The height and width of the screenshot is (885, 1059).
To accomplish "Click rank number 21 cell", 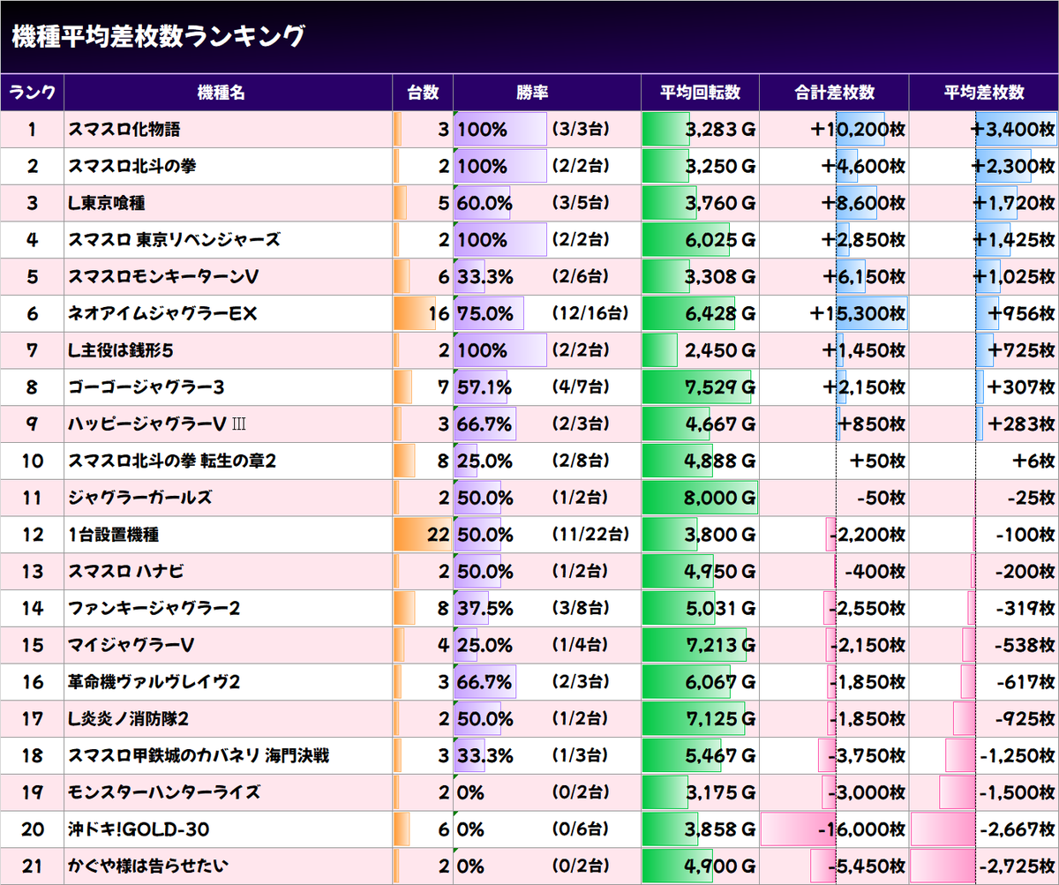I will (32, 866).
